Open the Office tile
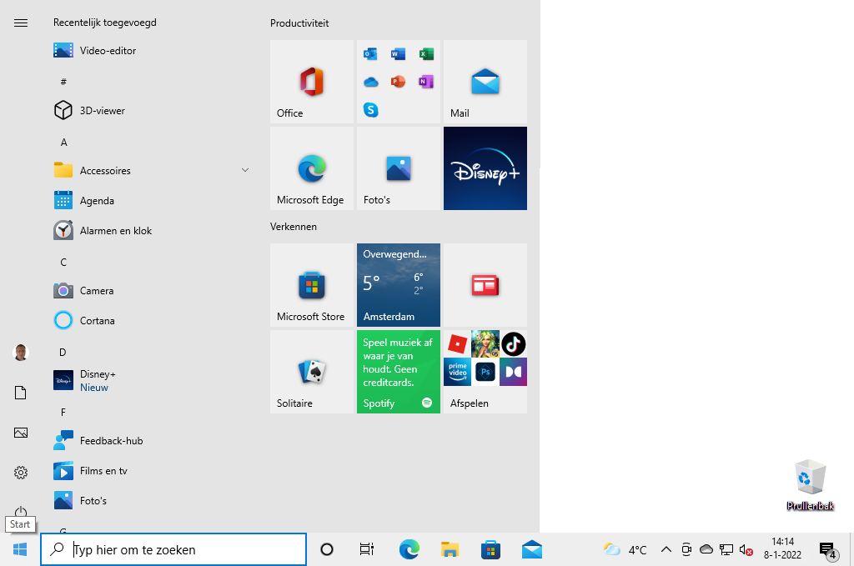This screenshot has height=566, width=854. click(312, 82)
